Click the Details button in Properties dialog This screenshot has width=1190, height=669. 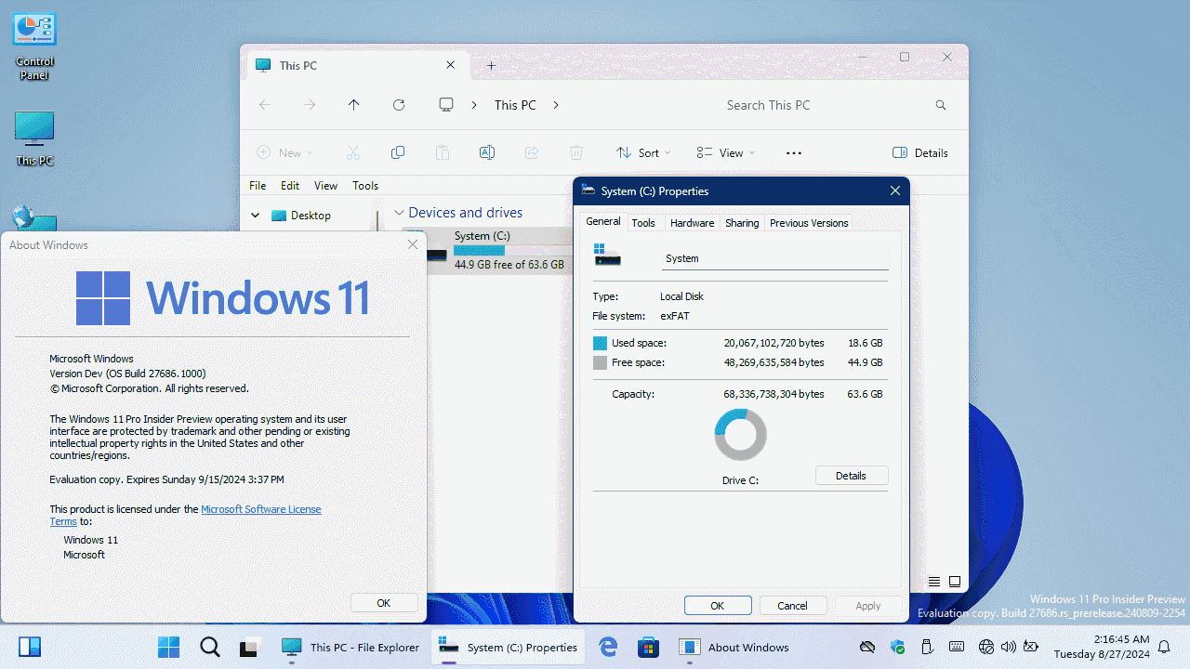[852, 476]
